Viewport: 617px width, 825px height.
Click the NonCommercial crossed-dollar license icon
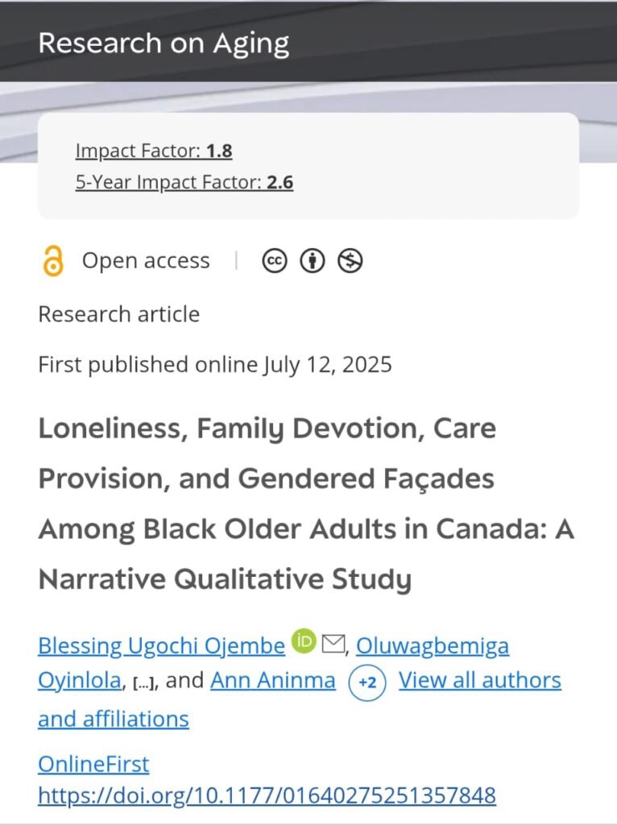point(350,260)
